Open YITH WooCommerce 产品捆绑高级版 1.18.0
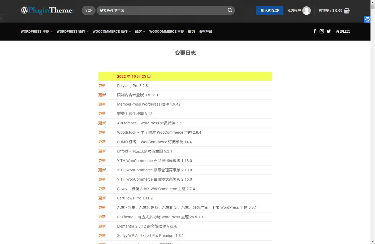Image resolution: width=375 pixels, height=244 pixels. [x=154, y=161]
